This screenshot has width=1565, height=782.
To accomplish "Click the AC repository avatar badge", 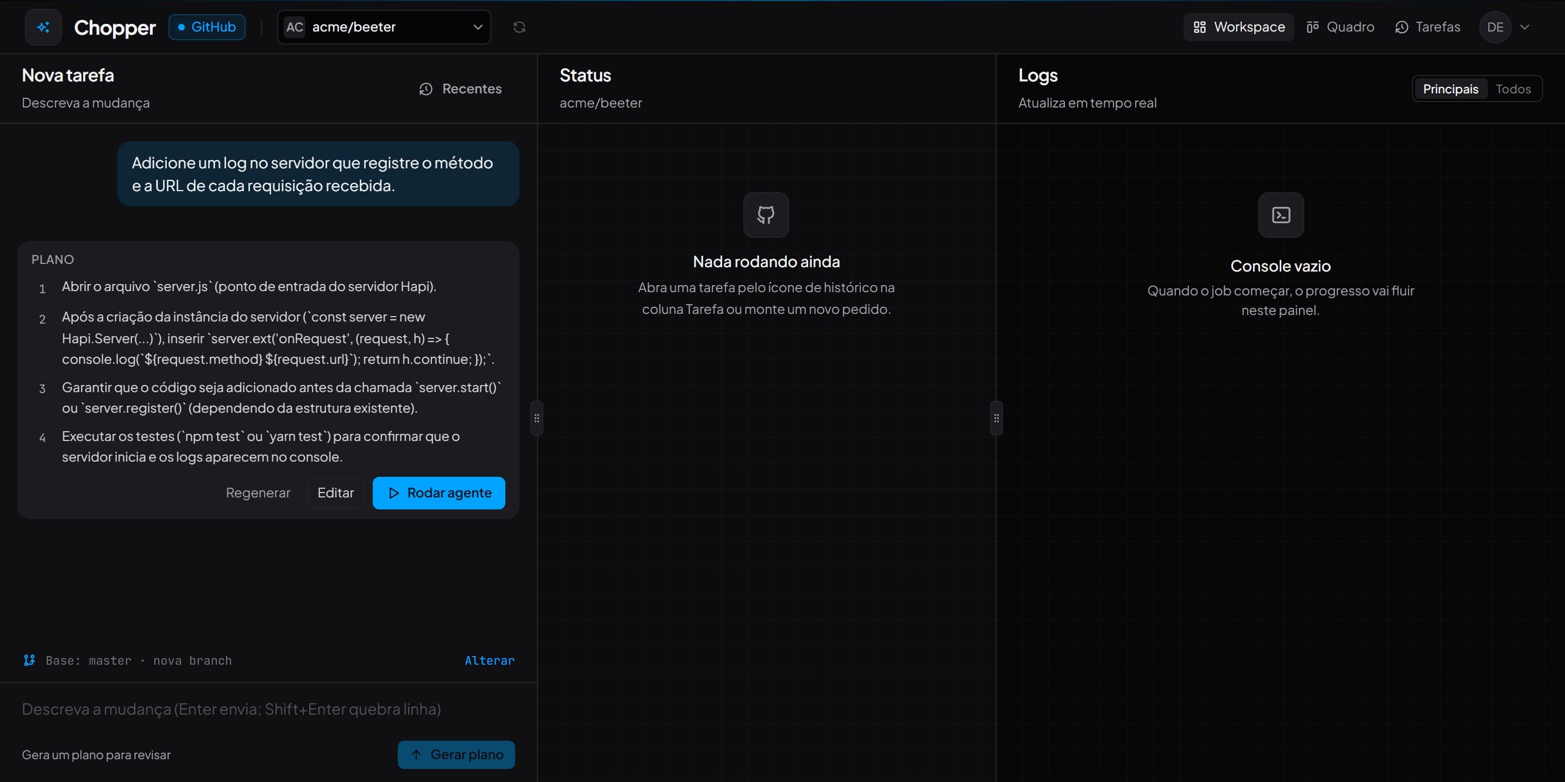I will click(x=295, y=27).
